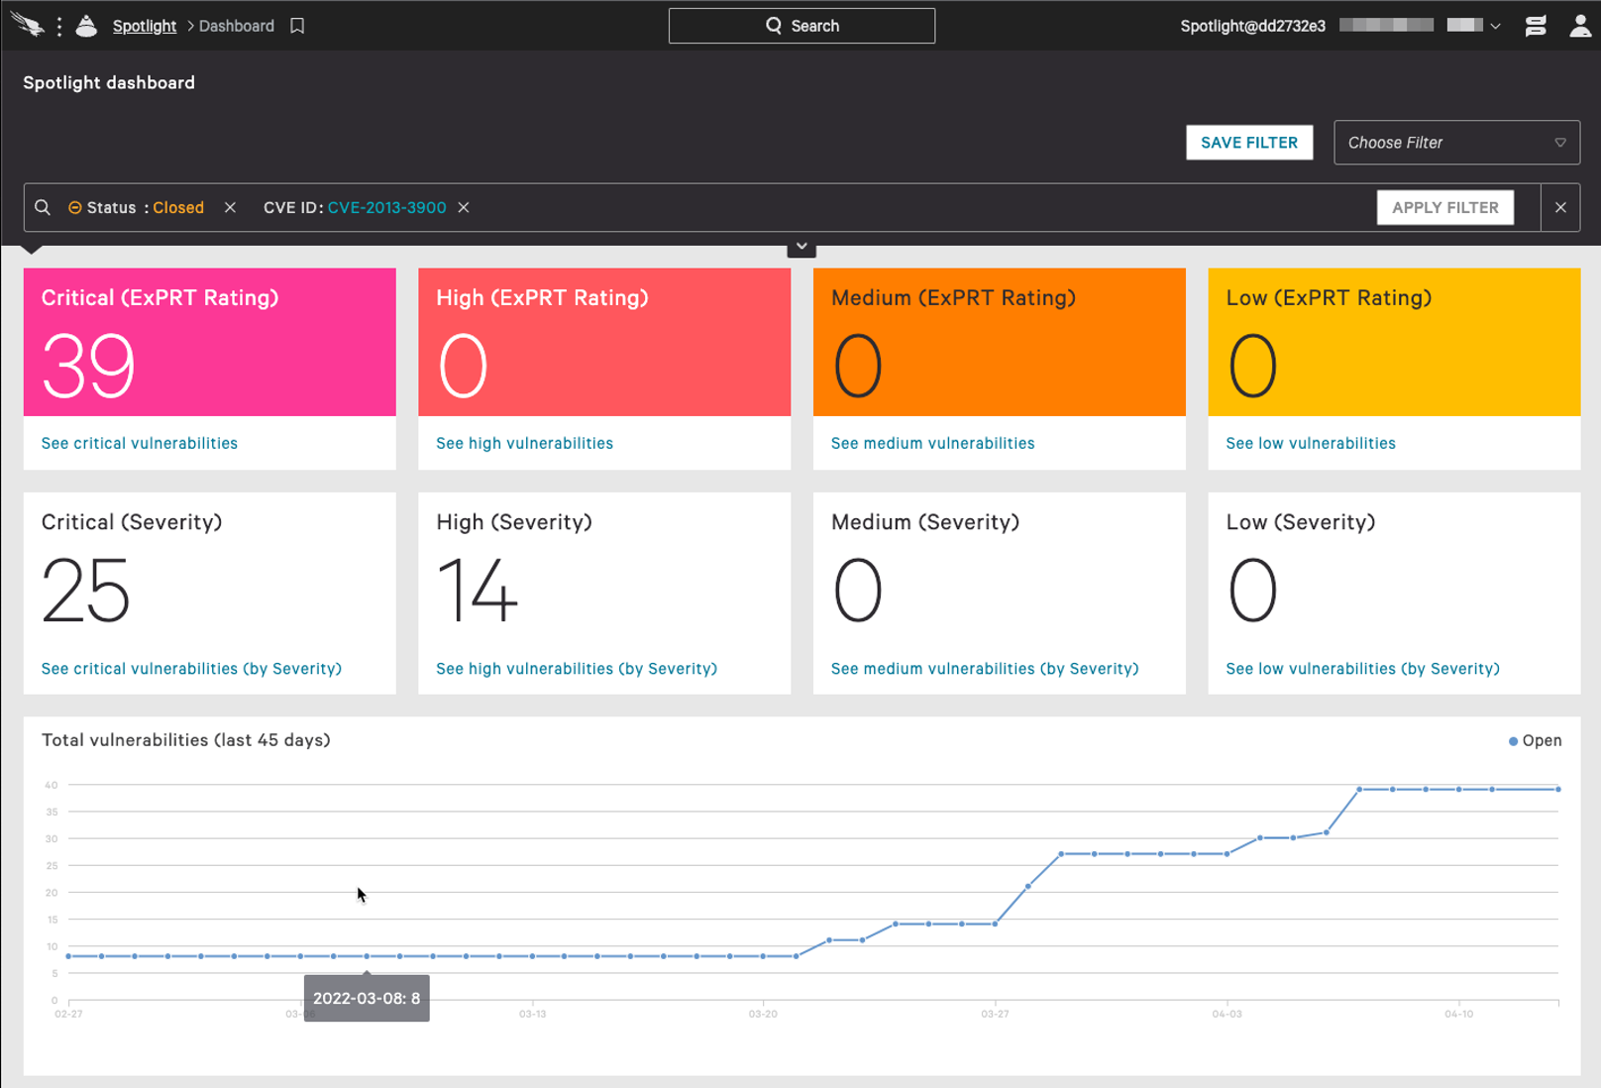1601x1090 pixels.
Task: Clear all filters with the X button
Action: [1560, 207]
